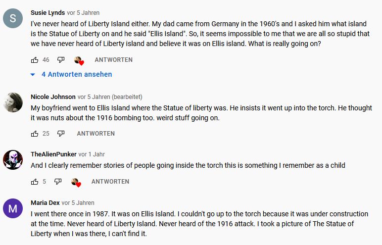Open Maria Dex channel name link
Screen dimensions: 382x245
click(45, 203)
